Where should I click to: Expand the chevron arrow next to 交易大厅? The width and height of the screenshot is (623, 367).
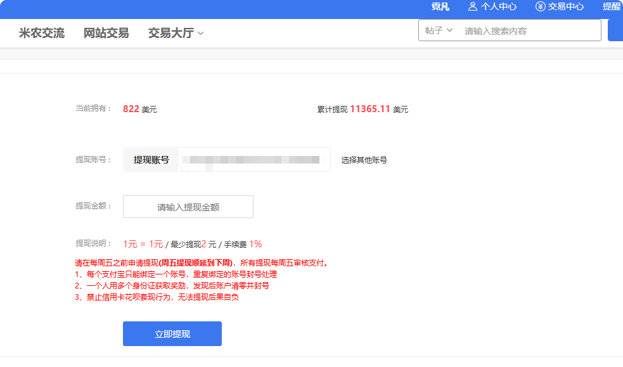(x=201, y=34)
